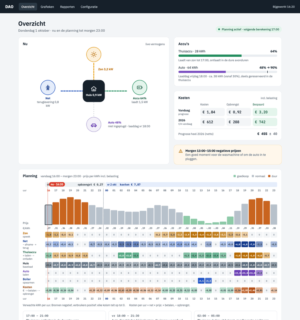
Task: Open the vr 18:00 – 21:30 planning card
Action: click(x=150, y=316)
